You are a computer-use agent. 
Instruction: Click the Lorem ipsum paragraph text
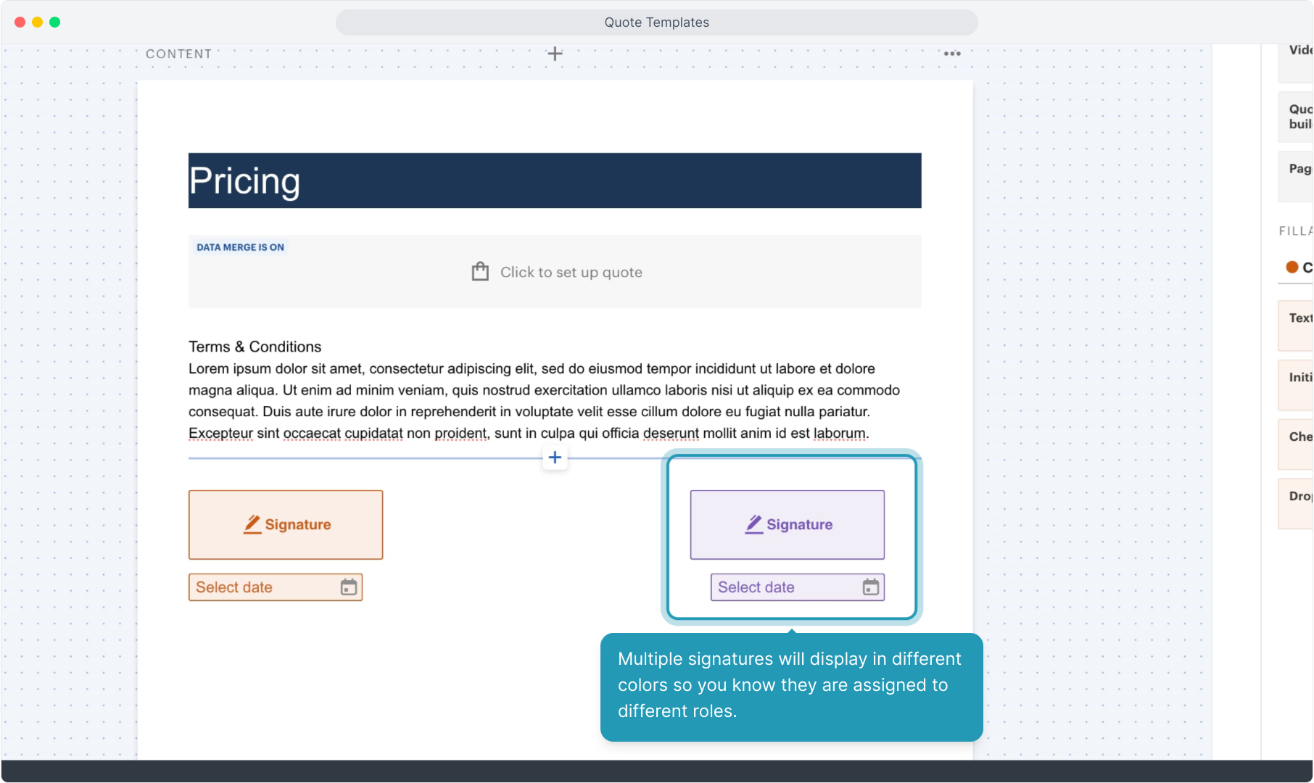click(x=544, y=401)
